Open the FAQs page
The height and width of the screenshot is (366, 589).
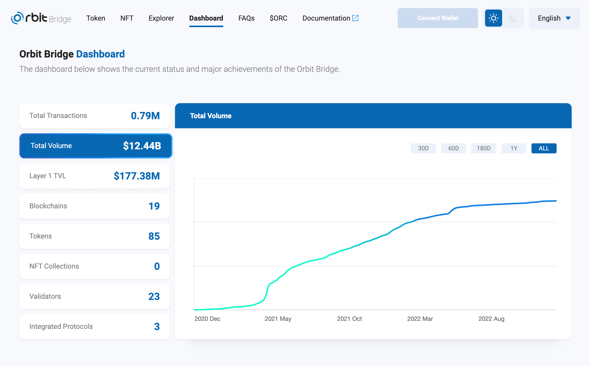(246, 18)
